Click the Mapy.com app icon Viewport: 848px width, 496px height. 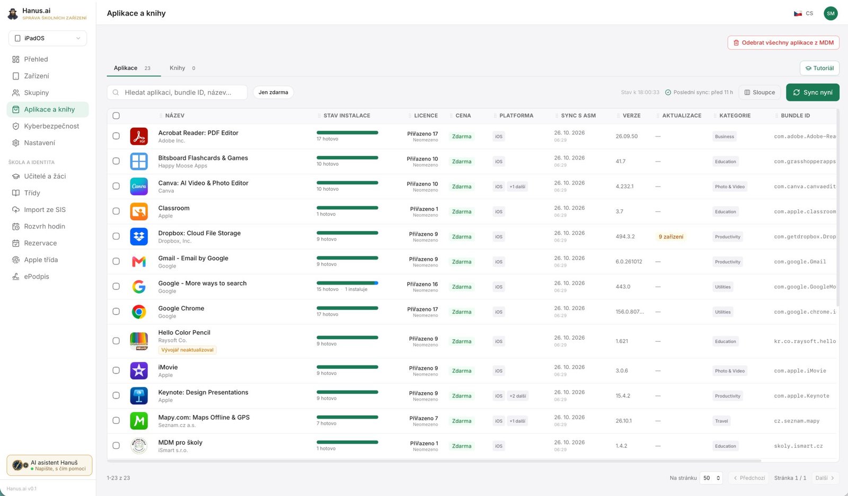pos(139,421)
